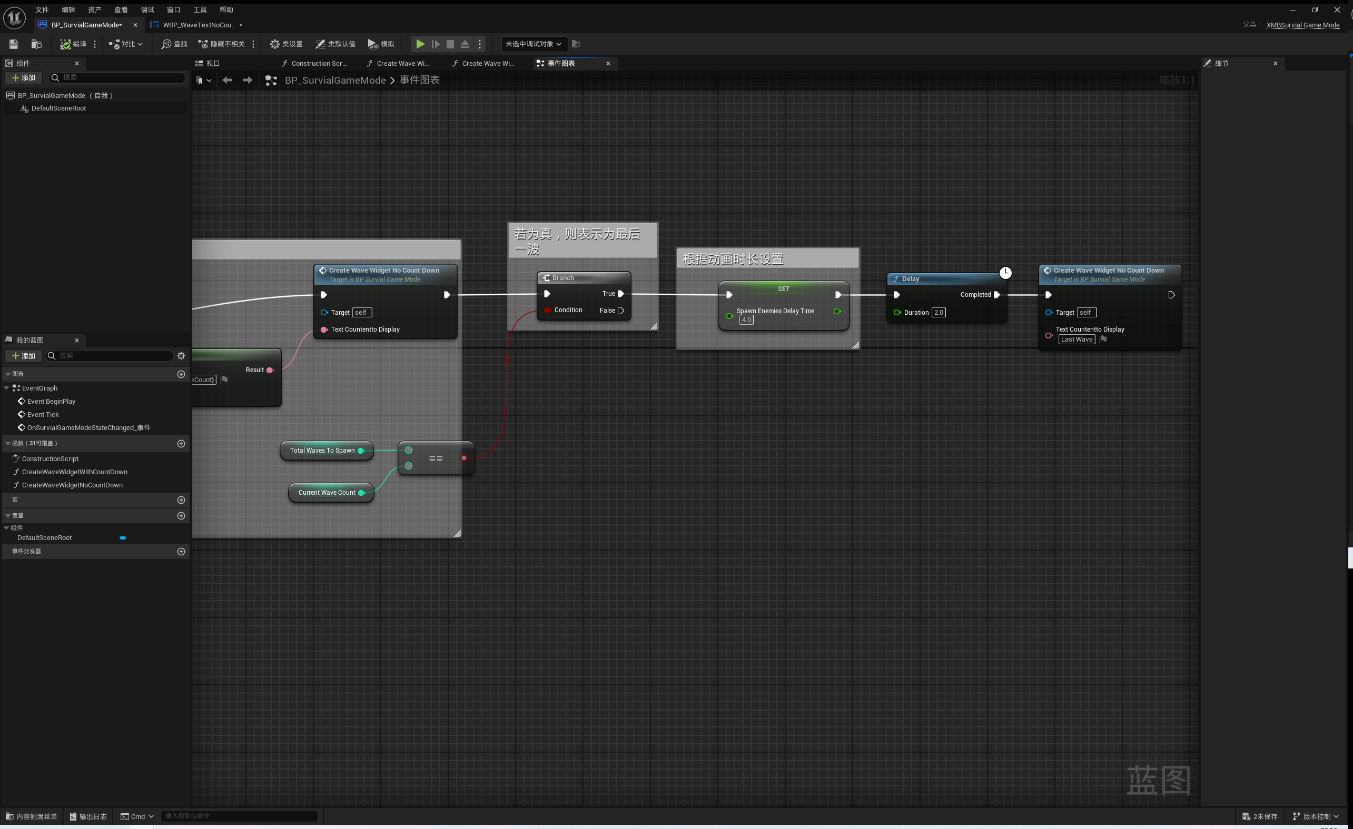
Task: Add a new macro with plus icon
Action: [181, 500]
